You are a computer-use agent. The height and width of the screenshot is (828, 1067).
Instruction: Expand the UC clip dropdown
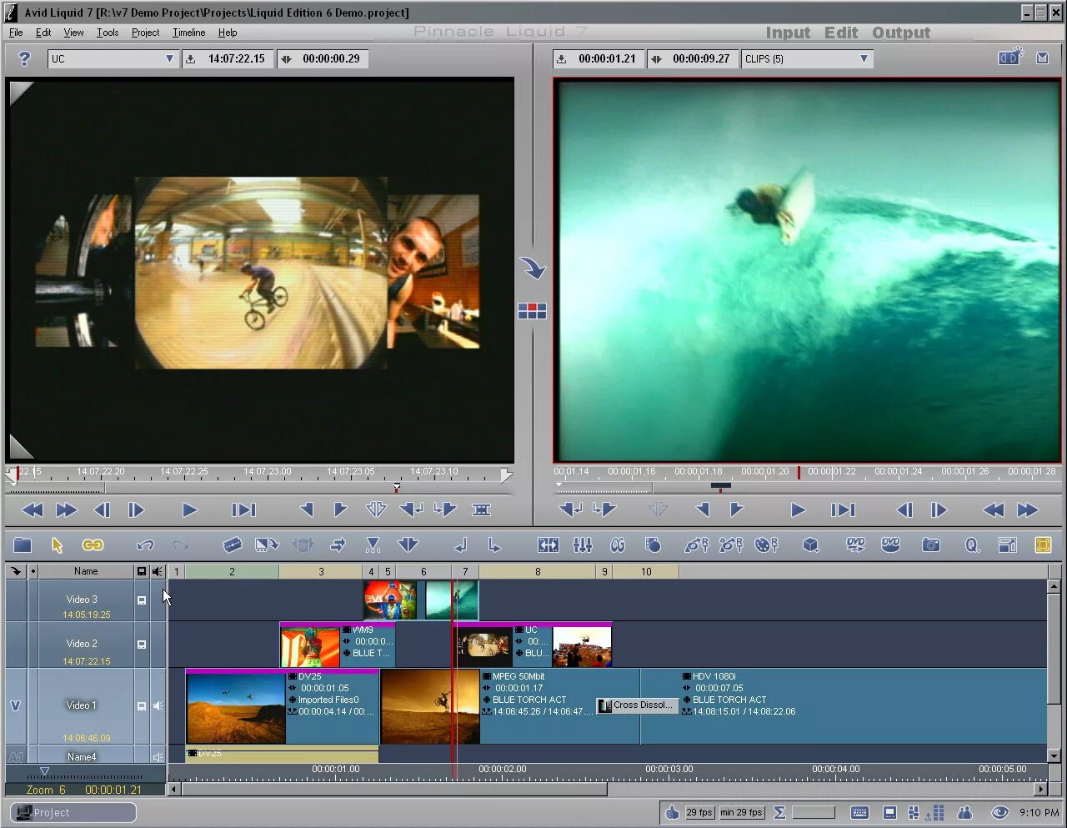169,58
